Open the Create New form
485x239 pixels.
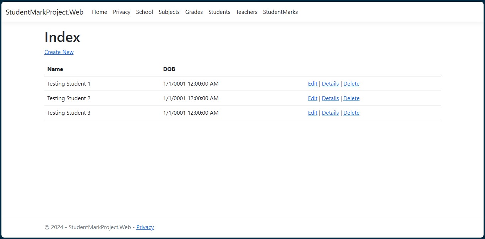click(x=59, y=52)
